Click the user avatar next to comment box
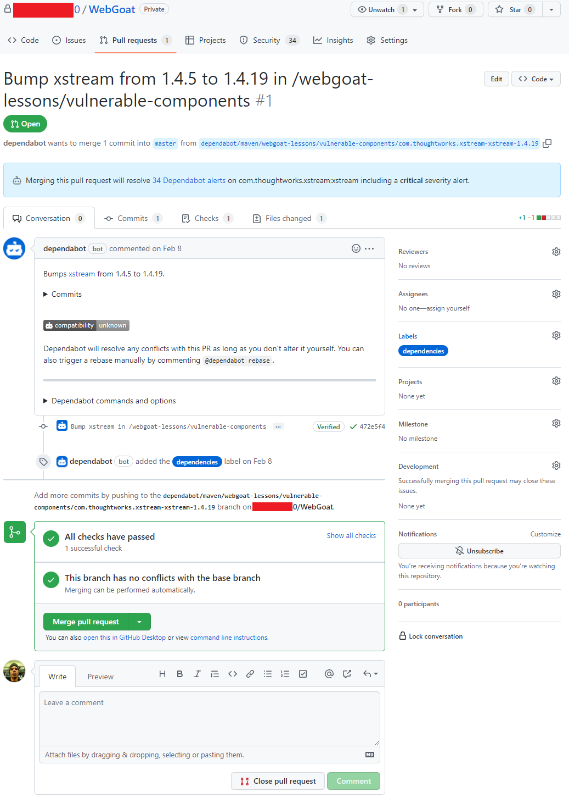This screenshot has width=569, height=798. tap(14, 671)
